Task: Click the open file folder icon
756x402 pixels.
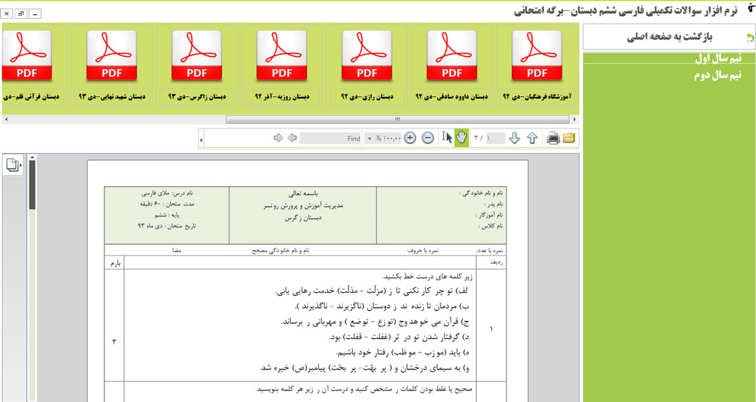Action: pos(569,138)
